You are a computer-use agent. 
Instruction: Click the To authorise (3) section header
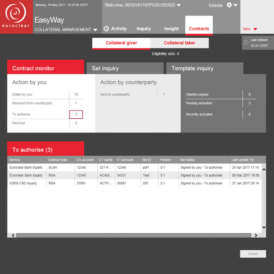pyautogui.click(x=46, y=149)
